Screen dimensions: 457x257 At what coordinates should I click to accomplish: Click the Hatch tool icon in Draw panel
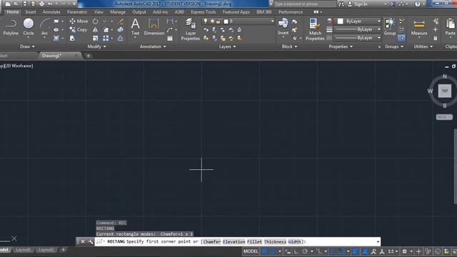pos(56,38)
